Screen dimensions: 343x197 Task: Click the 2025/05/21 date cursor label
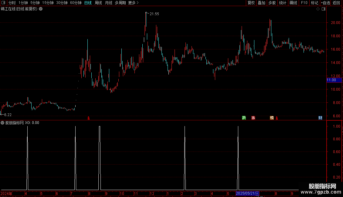click(x=247, y=193)
